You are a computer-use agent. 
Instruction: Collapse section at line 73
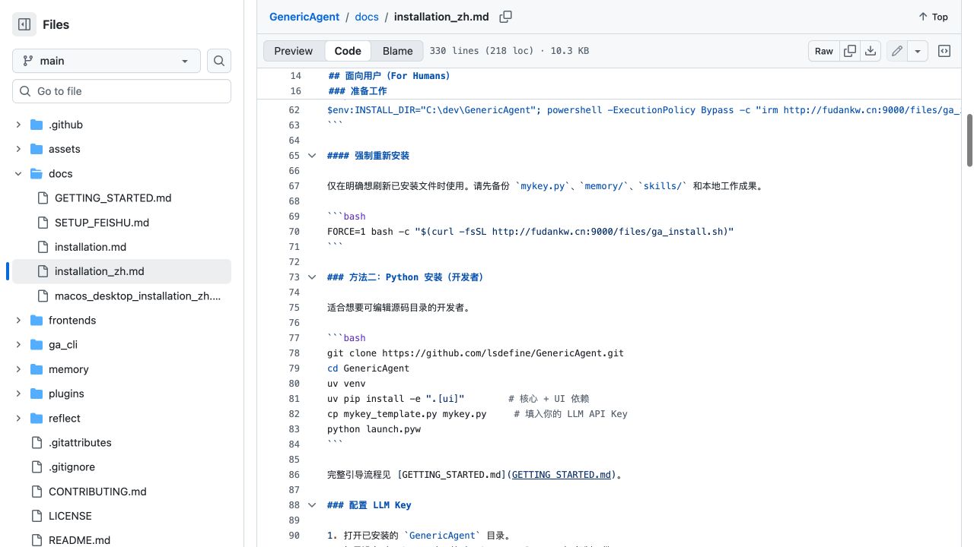(311, 277)
